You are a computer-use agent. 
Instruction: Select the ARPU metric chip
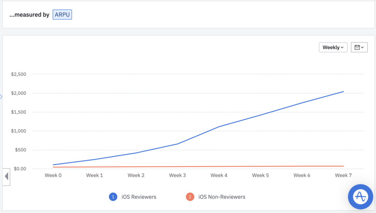pyautogui.click(x=62, y=15)
